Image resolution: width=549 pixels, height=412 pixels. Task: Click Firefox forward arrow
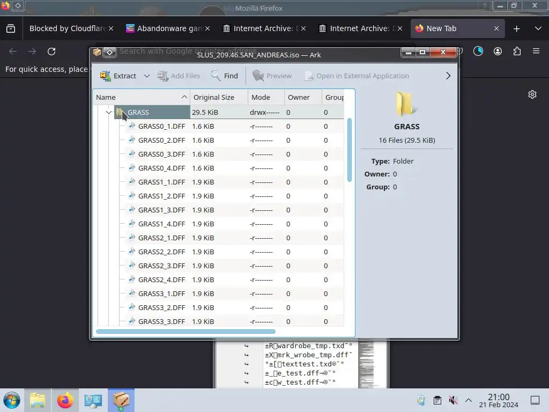click(32, 51)
